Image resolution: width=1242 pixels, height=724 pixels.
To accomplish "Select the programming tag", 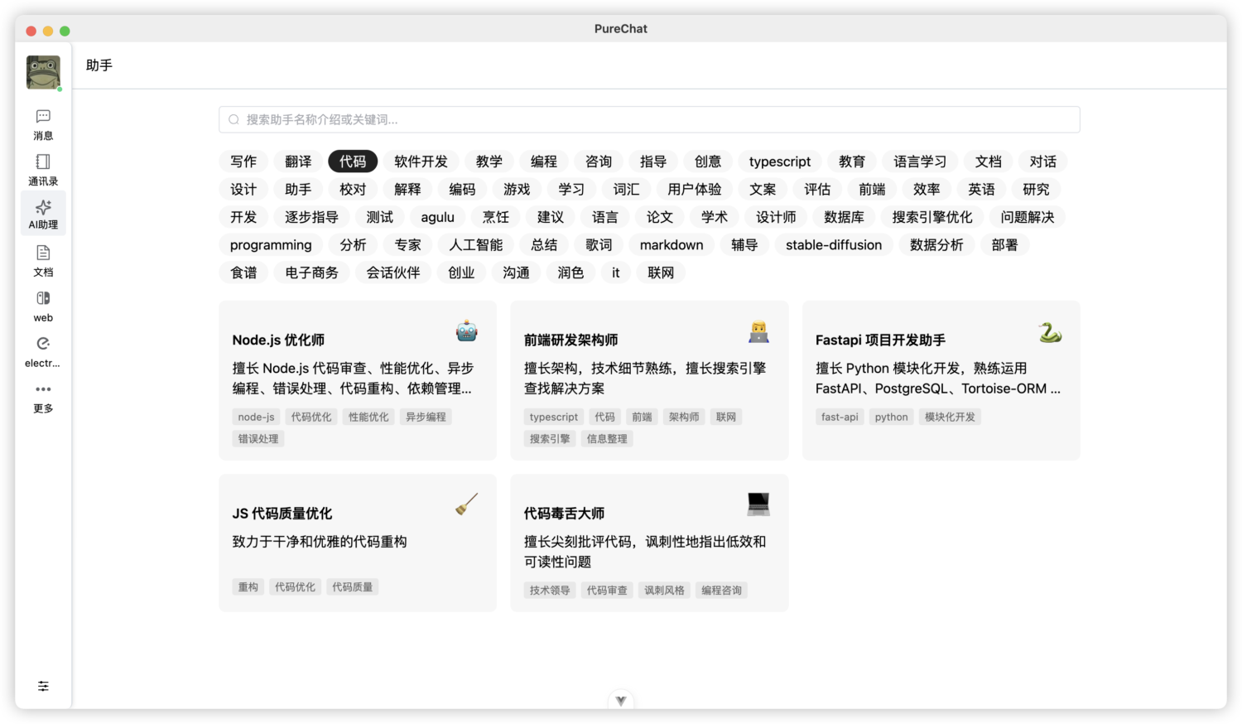I will tap(271, 245).
